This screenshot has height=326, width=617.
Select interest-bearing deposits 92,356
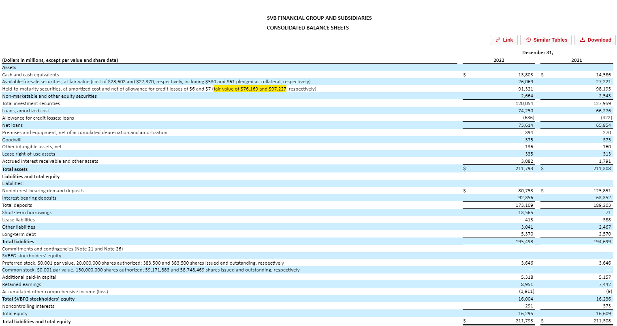[x=525, y=198]
